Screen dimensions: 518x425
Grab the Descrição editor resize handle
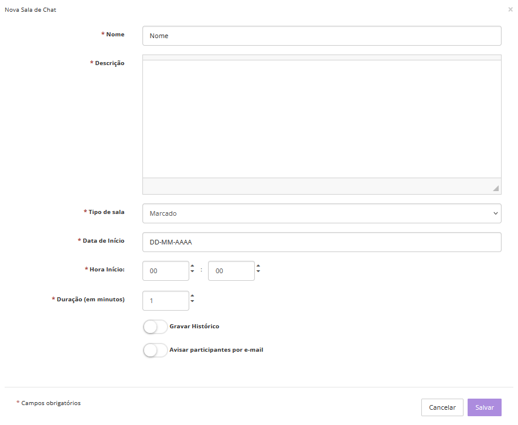pyautogui.click(x=496, y=188)
